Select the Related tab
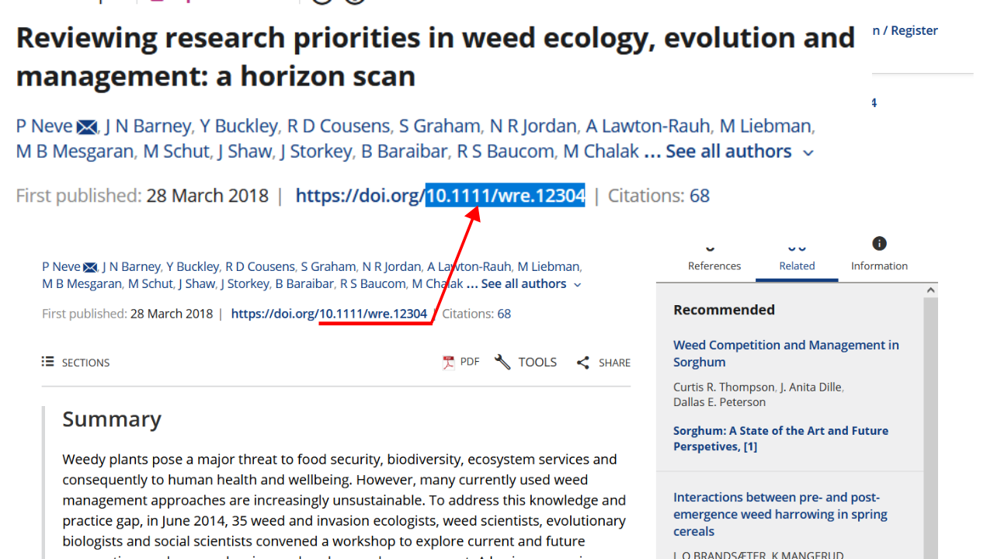 click(797, 266)
